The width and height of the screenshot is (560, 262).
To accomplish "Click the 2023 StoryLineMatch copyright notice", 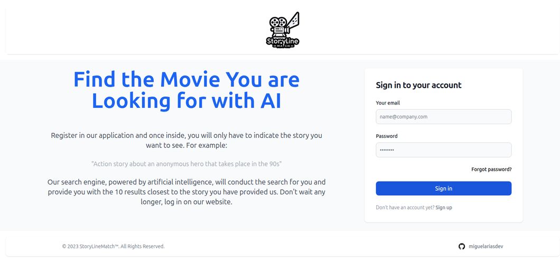I will pyautogui.click(x=114, y=246).
